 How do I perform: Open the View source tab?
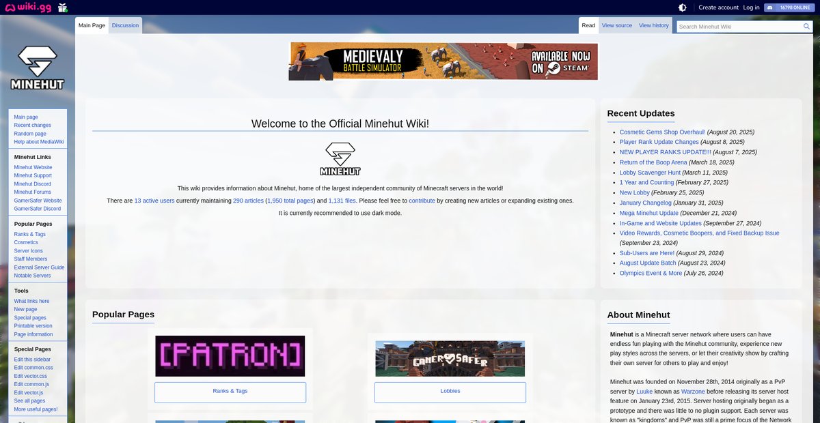point(617,25)
